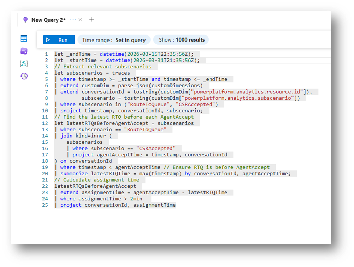354x267 pixels.
Task: Open the Tables panel icon in sidebar
Action: tap(24, 39)
